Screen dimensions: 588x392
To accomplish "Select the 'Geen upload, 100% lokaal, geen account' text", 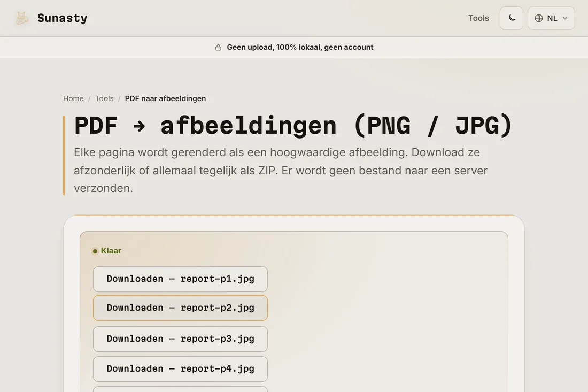I will point(300,47).
